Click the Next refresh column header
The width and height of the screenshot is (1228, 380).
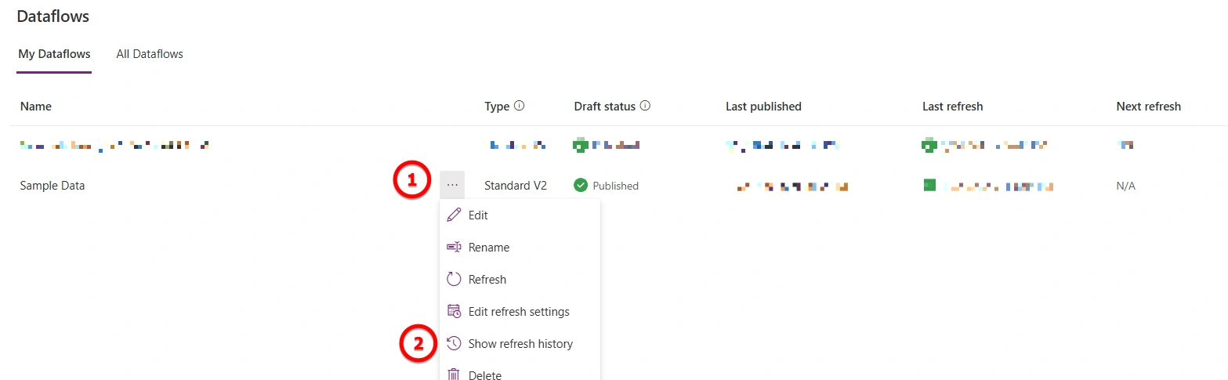point(1148,106)
